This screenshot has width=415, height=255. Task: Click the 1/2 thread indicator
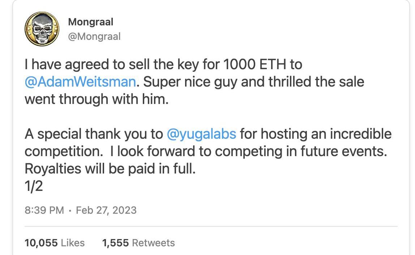(34, 186)
